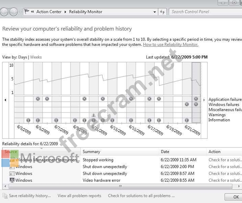Select information icon for 6/17/2009

[150, 120]
